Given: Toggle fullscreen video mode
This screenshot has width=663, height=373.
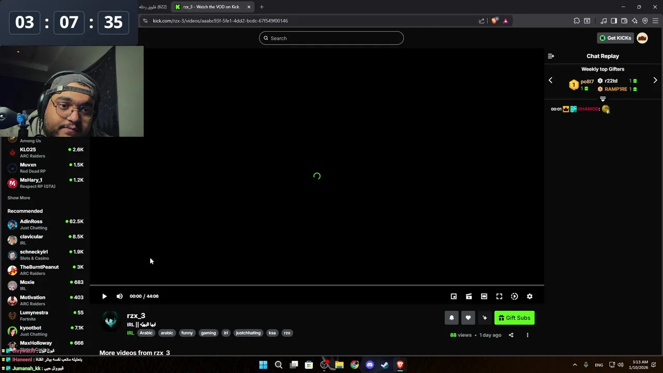Looking at the screenshot, I should click(499, 296).
